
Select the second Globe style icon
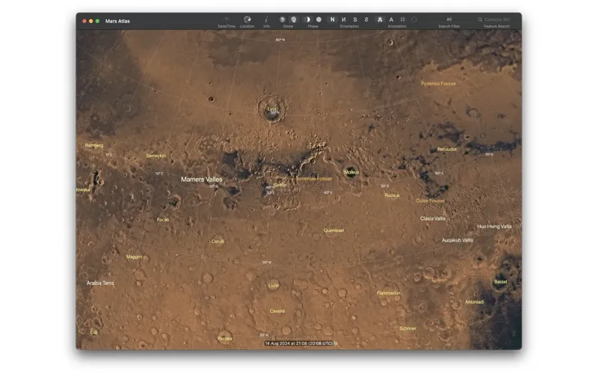tap(294, 19)
